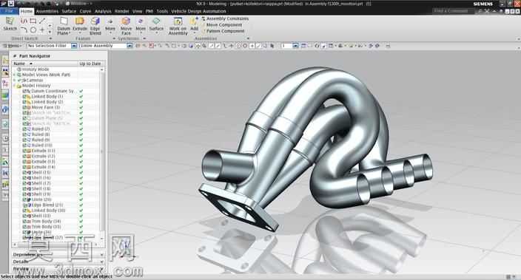Toggle checkbox for Edge Blend (21)
521x280 pixels.
click(x=24, y=205)
